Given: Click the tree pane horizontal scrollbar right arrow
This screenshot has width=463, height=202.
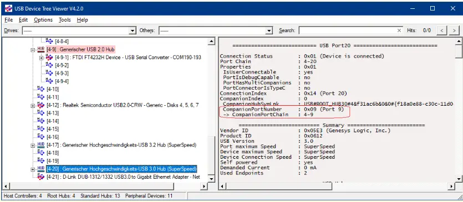Looking at the screenshot, I should click(204, 186).
